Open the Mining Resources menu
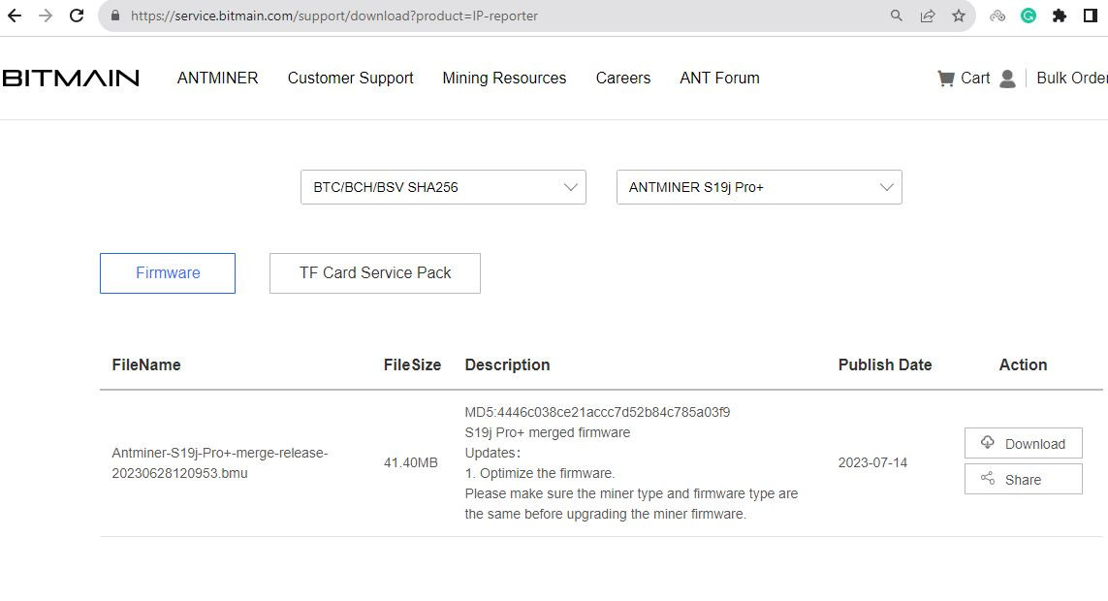1108x601 pixels. pyautogui.click(x=504, y=78)
